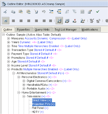Screen dimensions: 108x114
Task: Expand Digital Cameras/Camcorders node
Action: point(24,81)
